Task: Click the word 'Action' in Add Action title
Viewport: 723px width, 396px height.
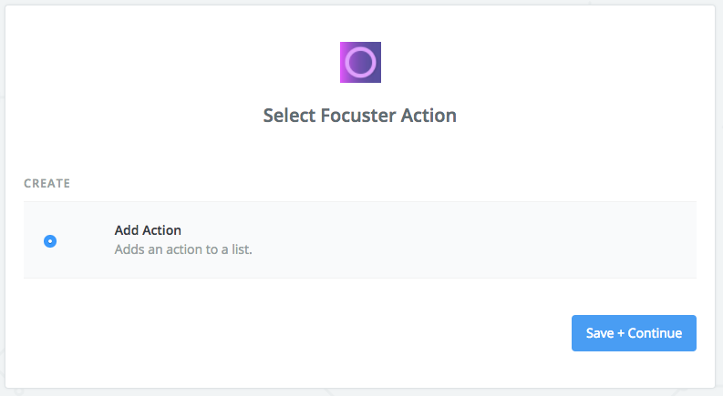Action: 161,230
